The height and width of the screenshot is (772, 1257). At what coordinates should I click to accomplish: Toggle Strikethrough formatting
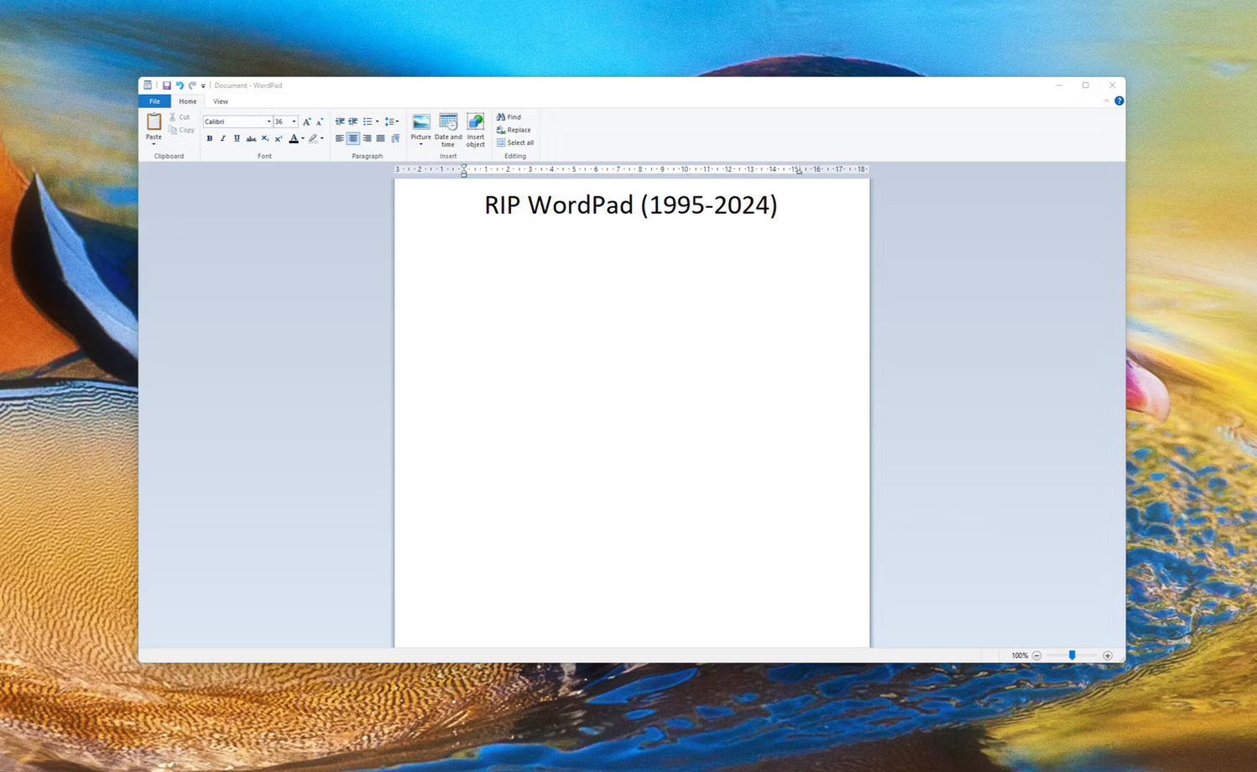[x=251, y=138]
